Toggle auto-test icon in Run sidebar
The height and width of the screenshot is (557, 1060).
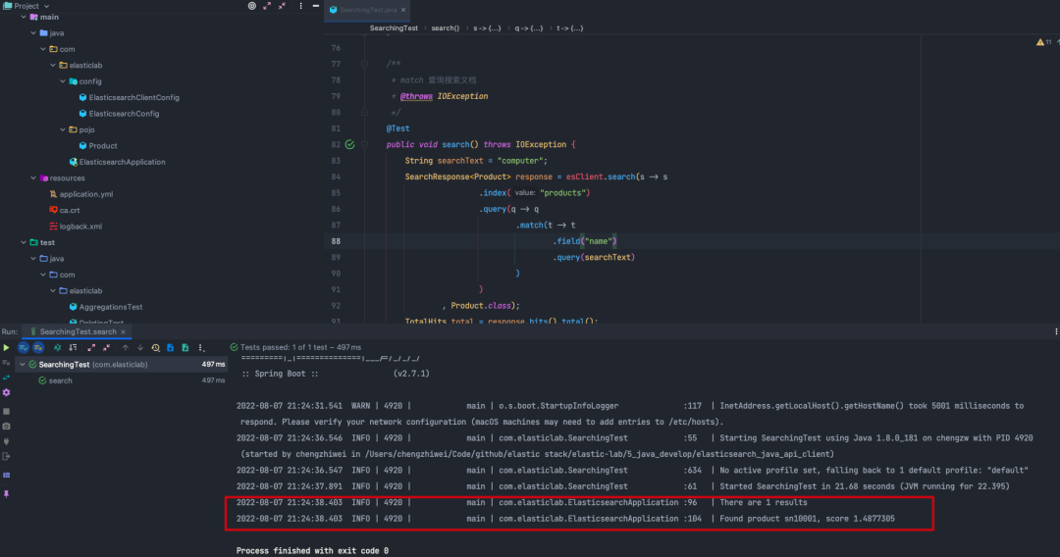click(7, 378)
